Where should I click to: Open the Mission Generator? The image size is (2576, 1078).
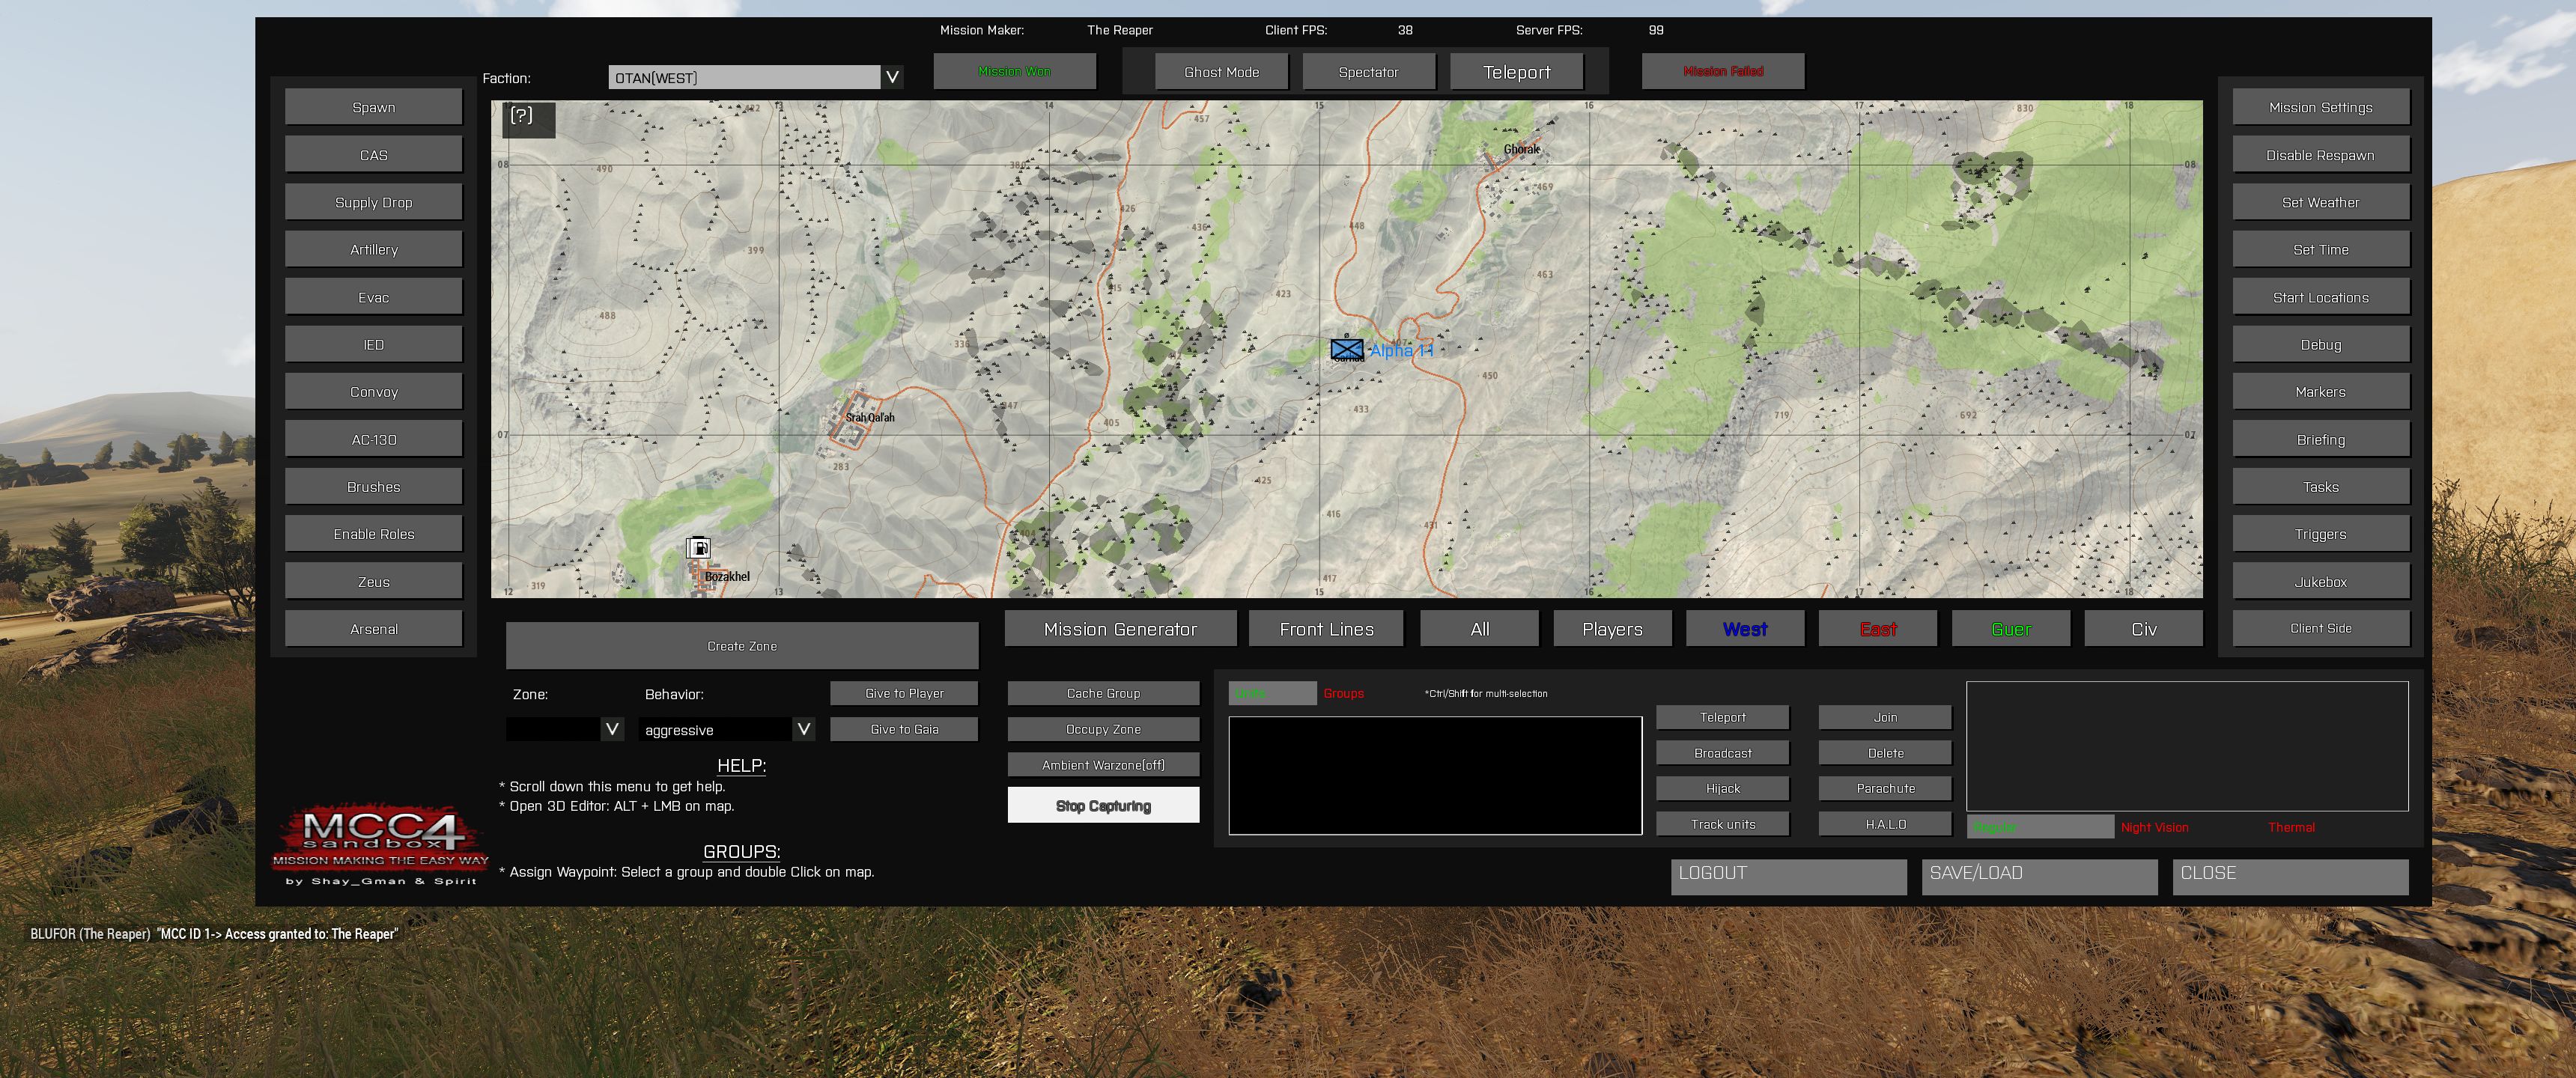pyautogui.click(x=1120, y=629)
